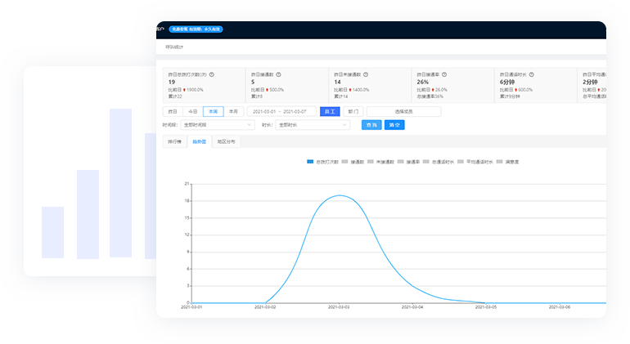Click the 清空 clear button

coord(394,125)
